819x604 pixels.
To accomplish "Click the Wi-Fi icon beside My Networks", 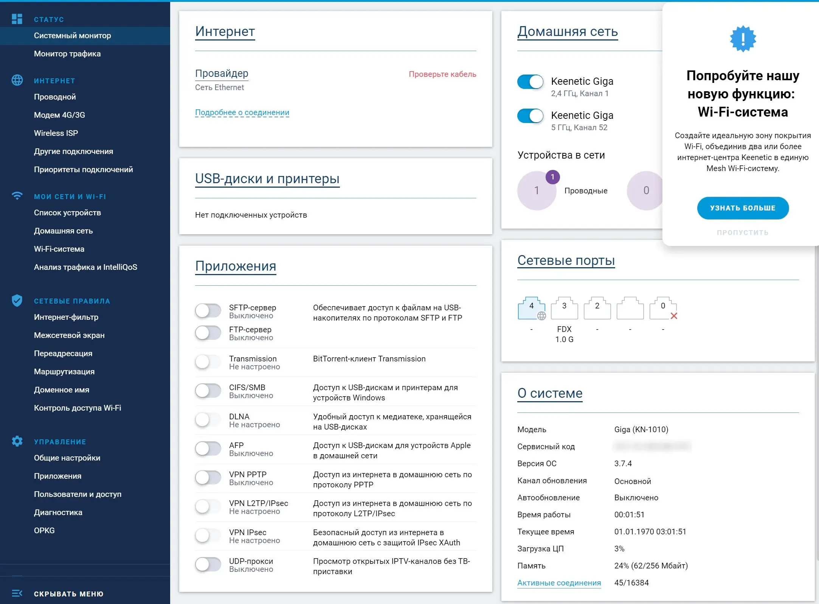I will click(17, 196).
